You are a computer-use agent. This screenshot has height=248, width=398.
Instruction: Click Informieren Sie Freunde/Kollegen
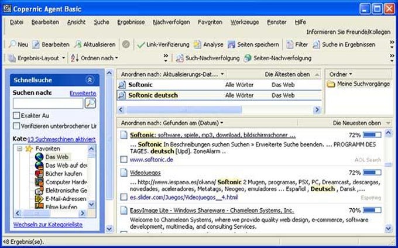point(348,32)
